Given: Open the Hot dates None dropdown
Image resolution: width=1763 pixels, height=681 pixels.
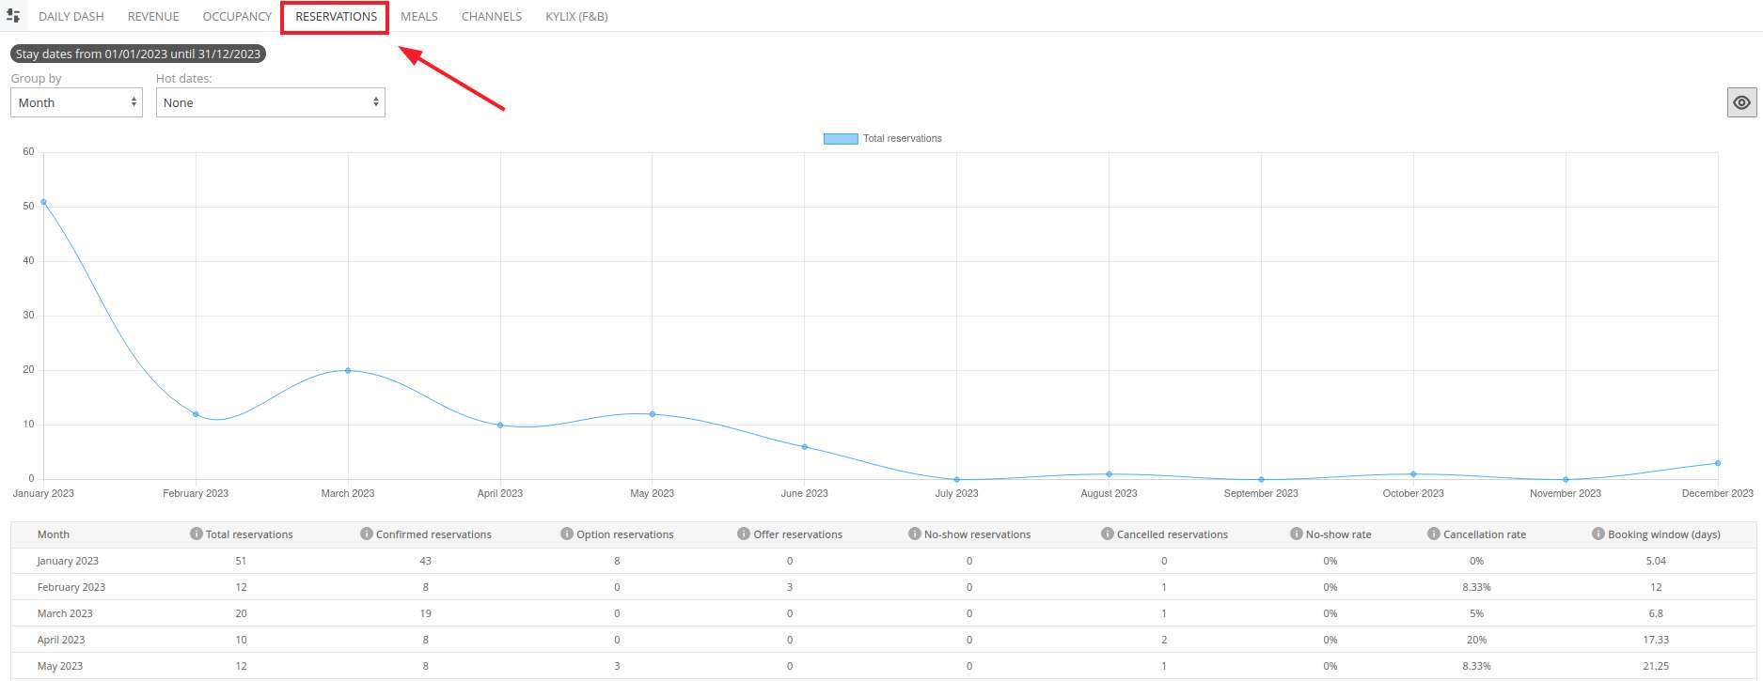Looking at the screenshot, I should point(270,102).
